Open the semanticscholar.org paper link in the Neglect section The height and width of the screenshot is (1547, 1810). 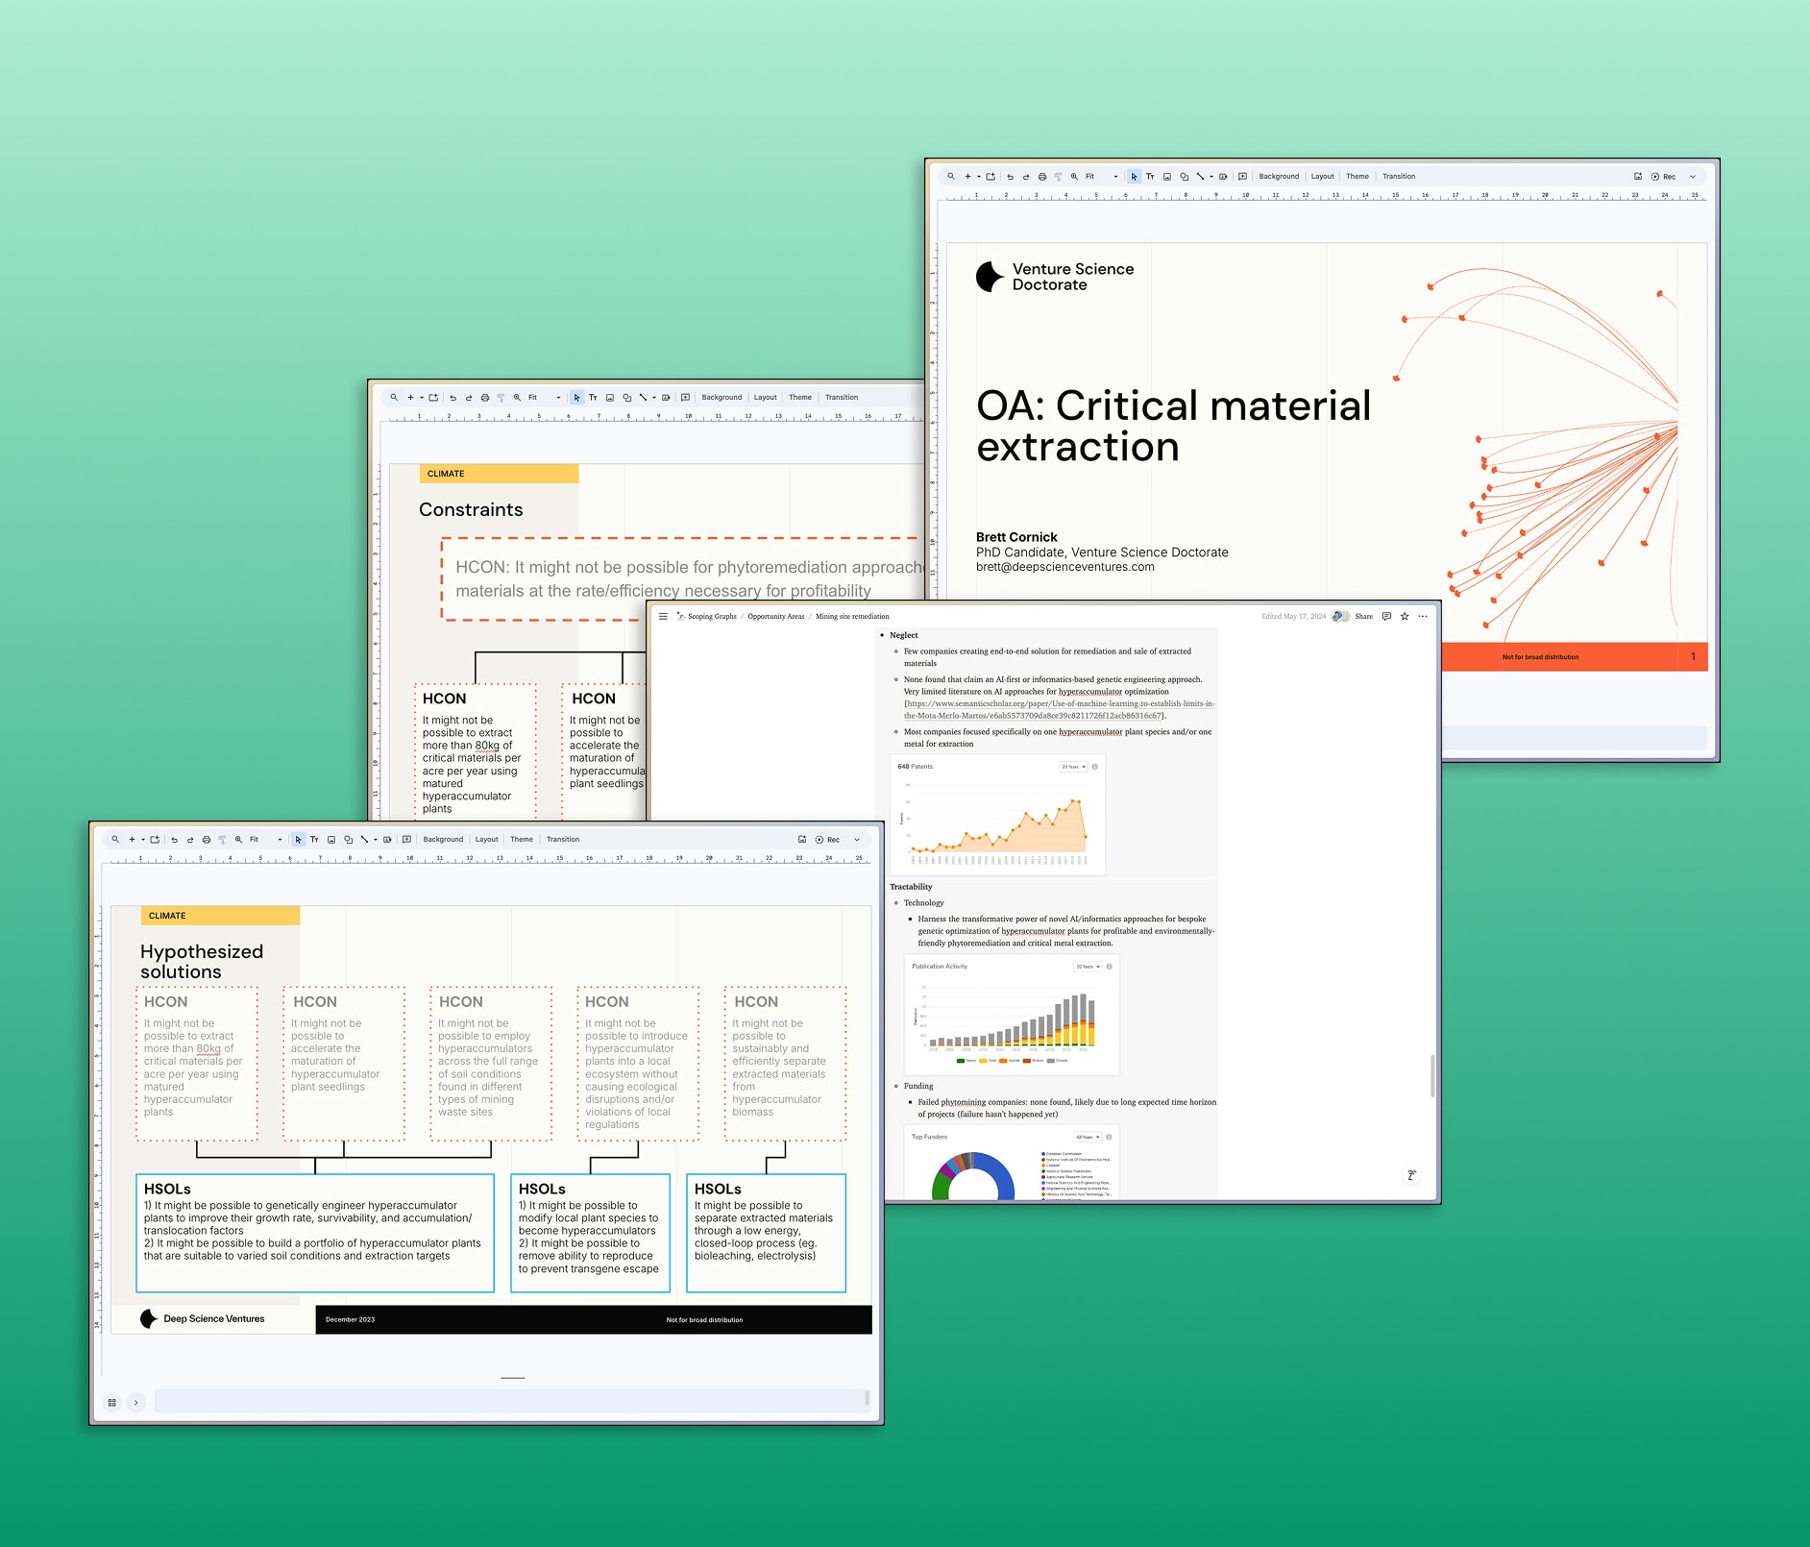tap(1059, 709)
